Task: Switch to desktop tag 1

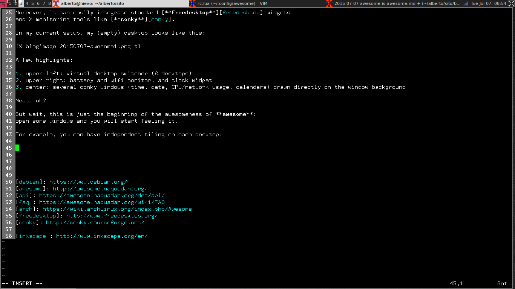Action: coord(9,3)
